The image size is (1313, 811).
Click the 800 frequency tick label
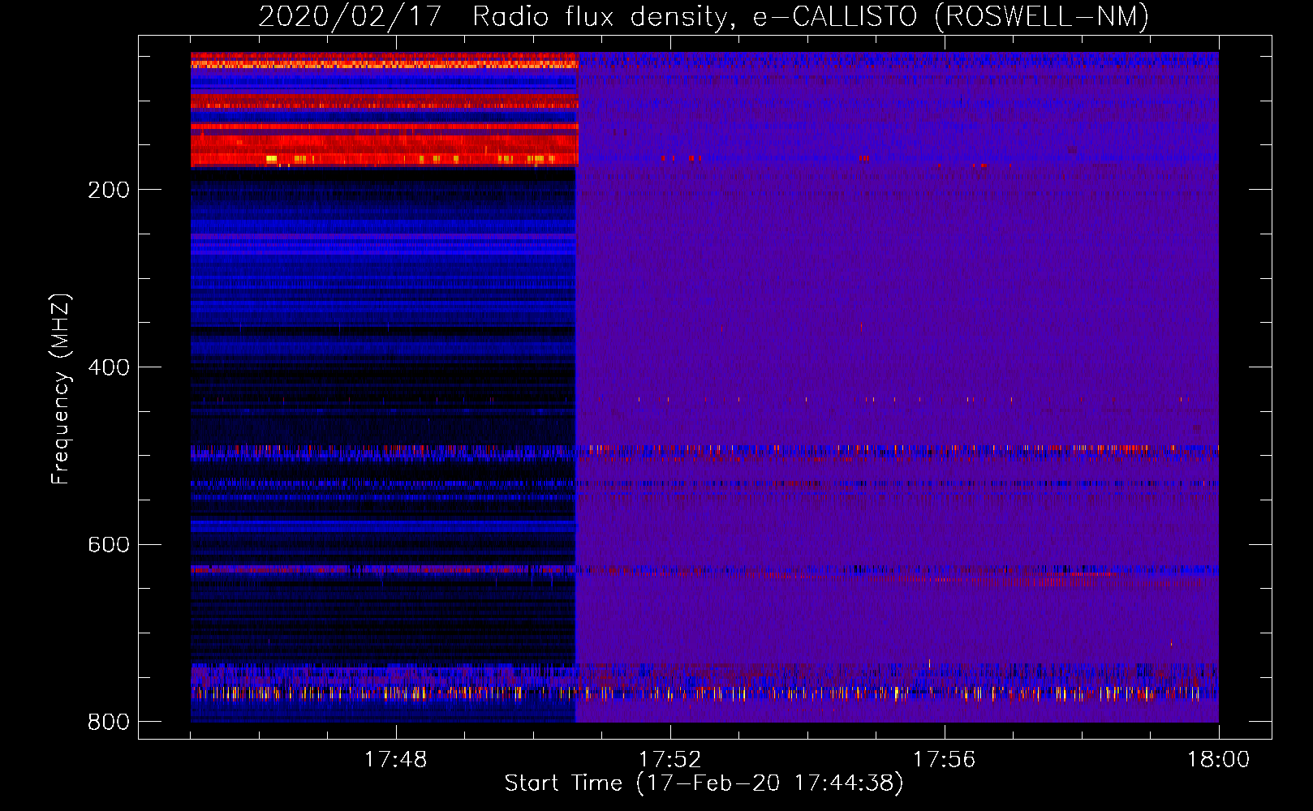(x=109, y=723)
